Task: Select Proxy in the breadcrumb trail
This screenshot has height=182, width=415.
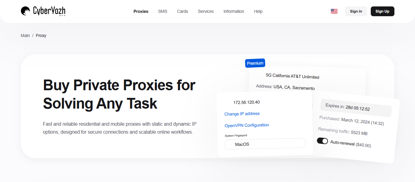Action: [x=41, y=35]
